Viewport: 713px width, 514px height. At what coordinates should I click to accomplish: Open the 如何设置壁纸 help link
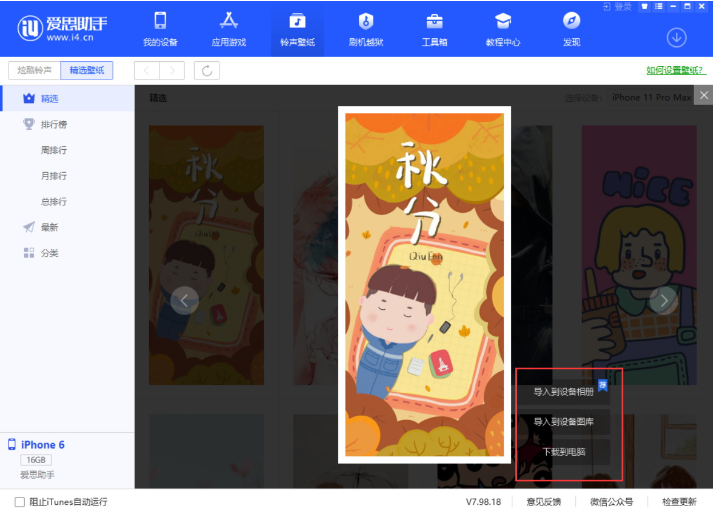676,70
